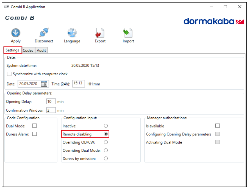Enable Synchronize with computer clock checkbox
250x188 pixels.
point(9,74)
